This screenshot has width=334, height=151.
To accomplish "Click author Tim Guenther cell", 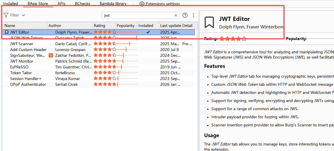I will (73, 67).
